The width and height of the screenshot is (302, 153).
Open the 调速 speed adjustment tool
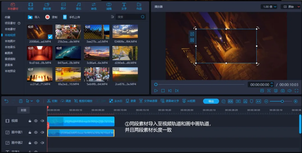coord(66,101)
